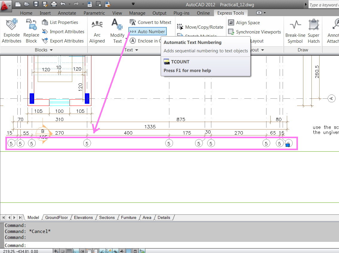Toggle Dynamic Input in status bar
This screenshot has height=253, width=339.
(x=115, y=251)
